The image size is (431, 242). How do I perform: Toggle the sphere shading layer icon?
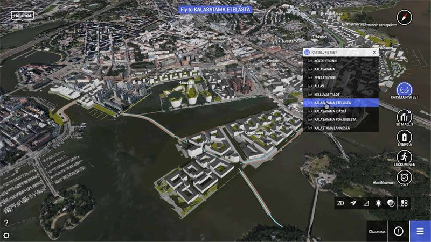(391, 203)
